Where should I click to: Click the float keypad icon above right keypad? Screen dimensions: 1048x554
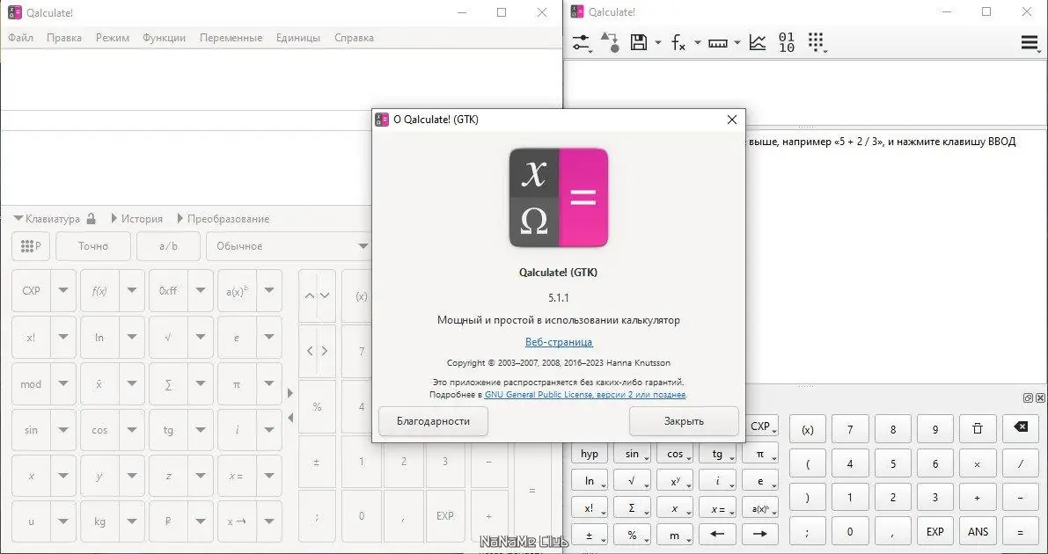pos(1028,397)
